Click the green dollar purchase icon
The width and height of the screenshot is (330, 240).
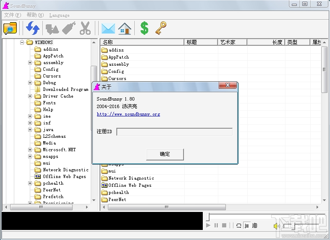(144, 28)
